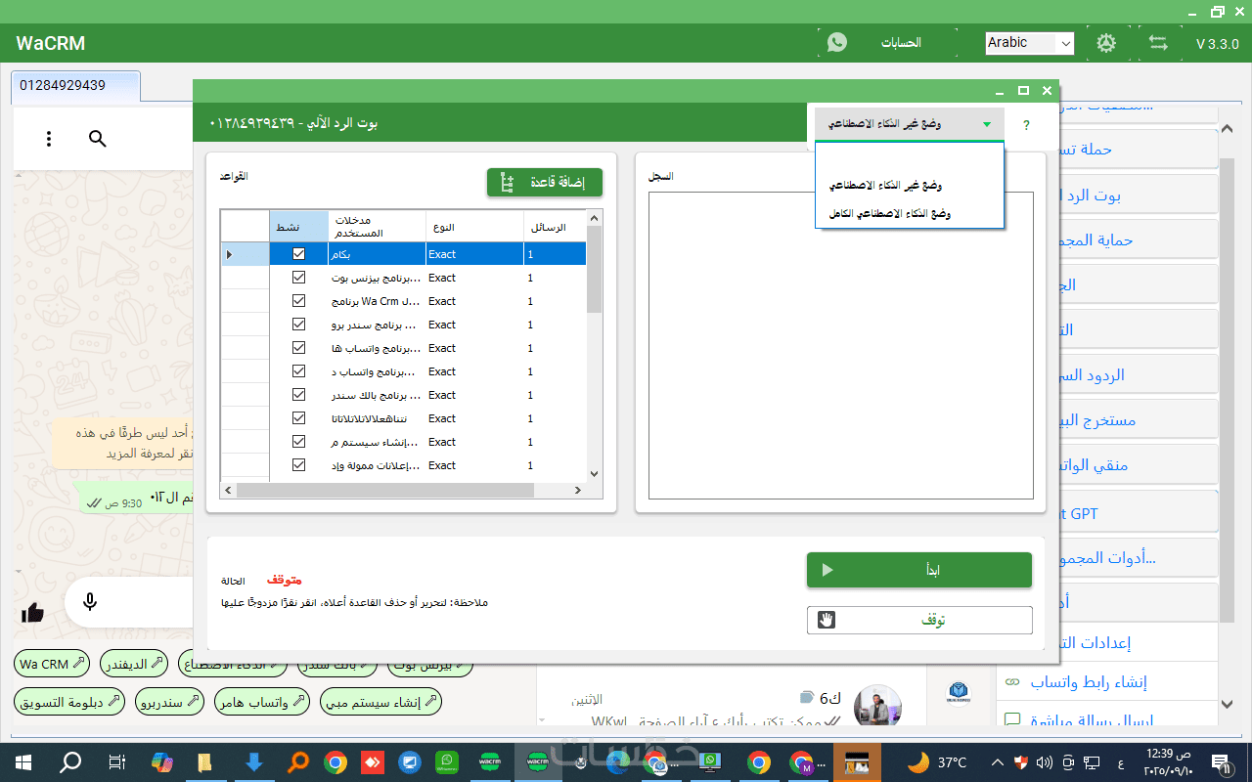Screen dimensions: 1252x782
Task: Click the توقف stop button
Action: click(919, 620)
